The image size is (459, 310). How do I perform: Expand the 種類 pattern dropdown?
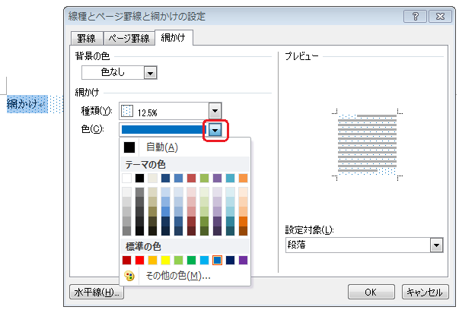215,111
